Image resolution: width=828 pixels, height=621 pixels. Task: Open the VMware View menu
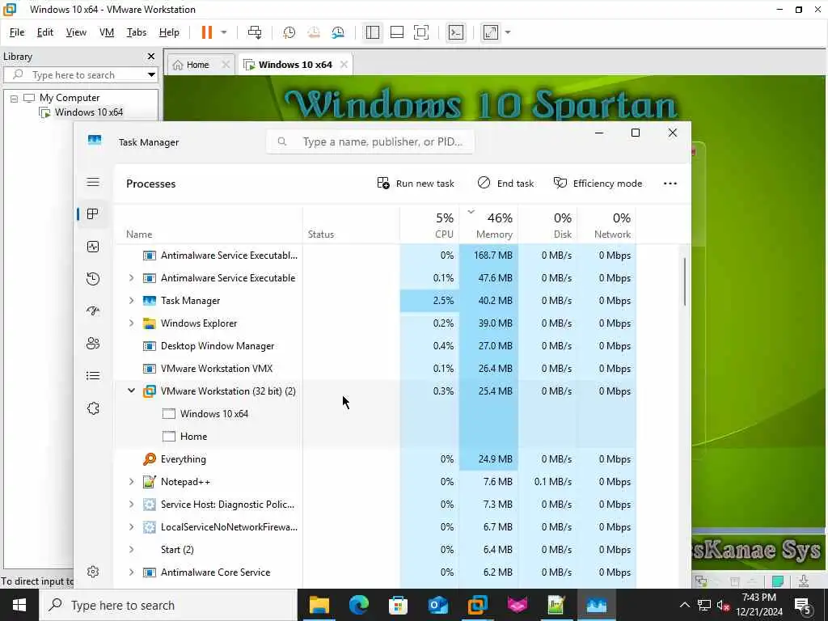pyautogui.click(x=76, y=32)
